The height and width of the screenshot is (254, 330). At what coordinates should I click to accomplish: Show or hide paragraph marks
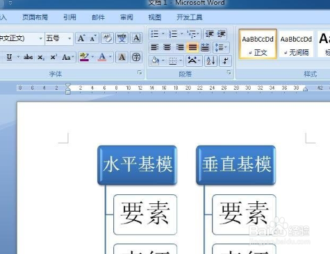(x=225, y=61)
